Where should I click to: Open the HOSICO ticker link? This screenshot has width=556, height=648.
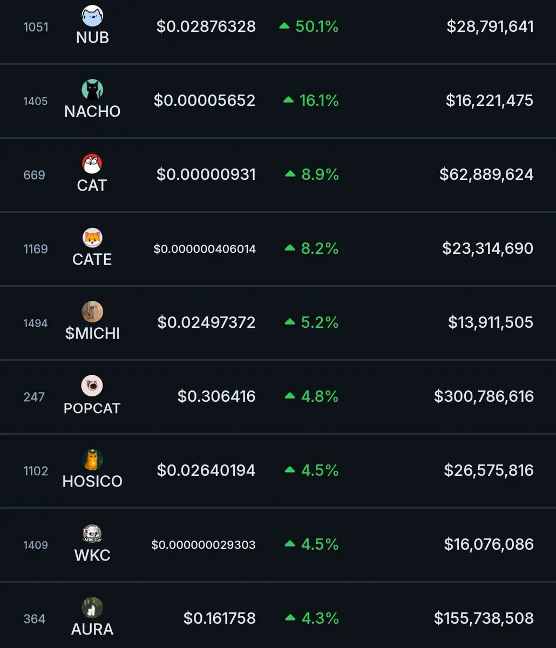92,481
